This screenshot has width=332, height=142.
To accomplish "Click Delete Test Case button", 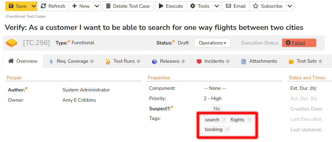I will (128, 6).
